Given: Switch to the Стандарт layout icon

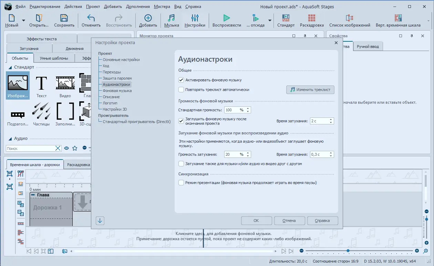Looking at the screenshot, I should click(286, 18).
